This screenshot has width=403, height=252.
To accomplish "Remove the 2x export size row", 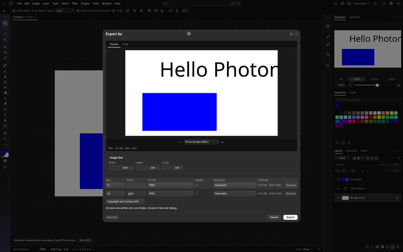I will [x=291, y=194].
